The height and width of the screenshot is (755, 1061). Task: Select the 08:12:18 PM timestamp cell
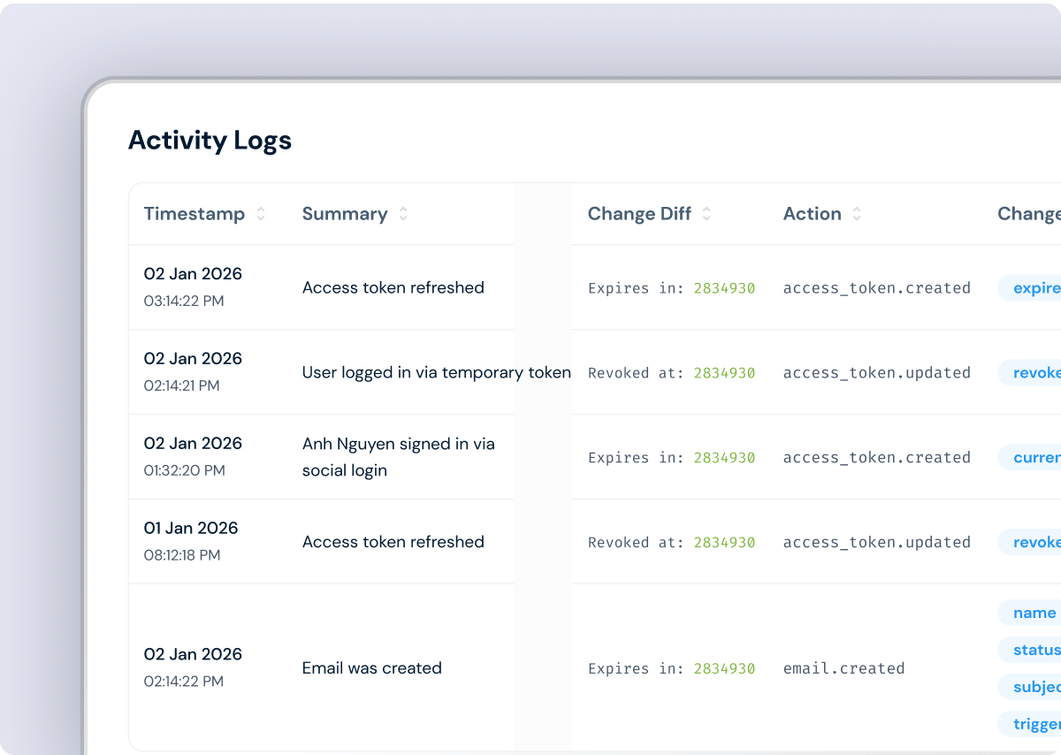pyautogui.click(x=191, y=542)
